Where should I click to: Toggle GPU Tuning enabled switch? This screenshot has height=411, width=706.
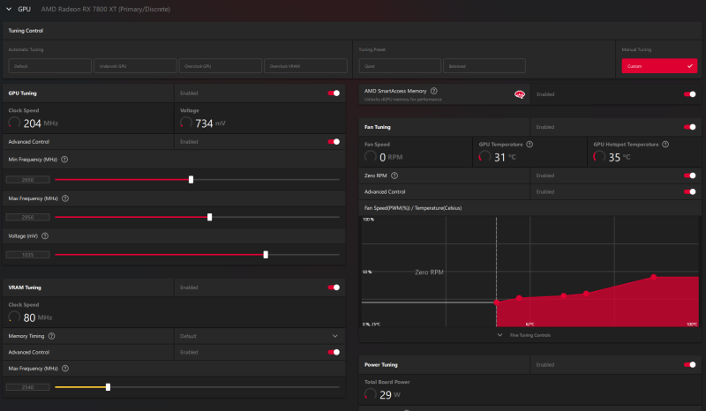(x=334, y=93)
